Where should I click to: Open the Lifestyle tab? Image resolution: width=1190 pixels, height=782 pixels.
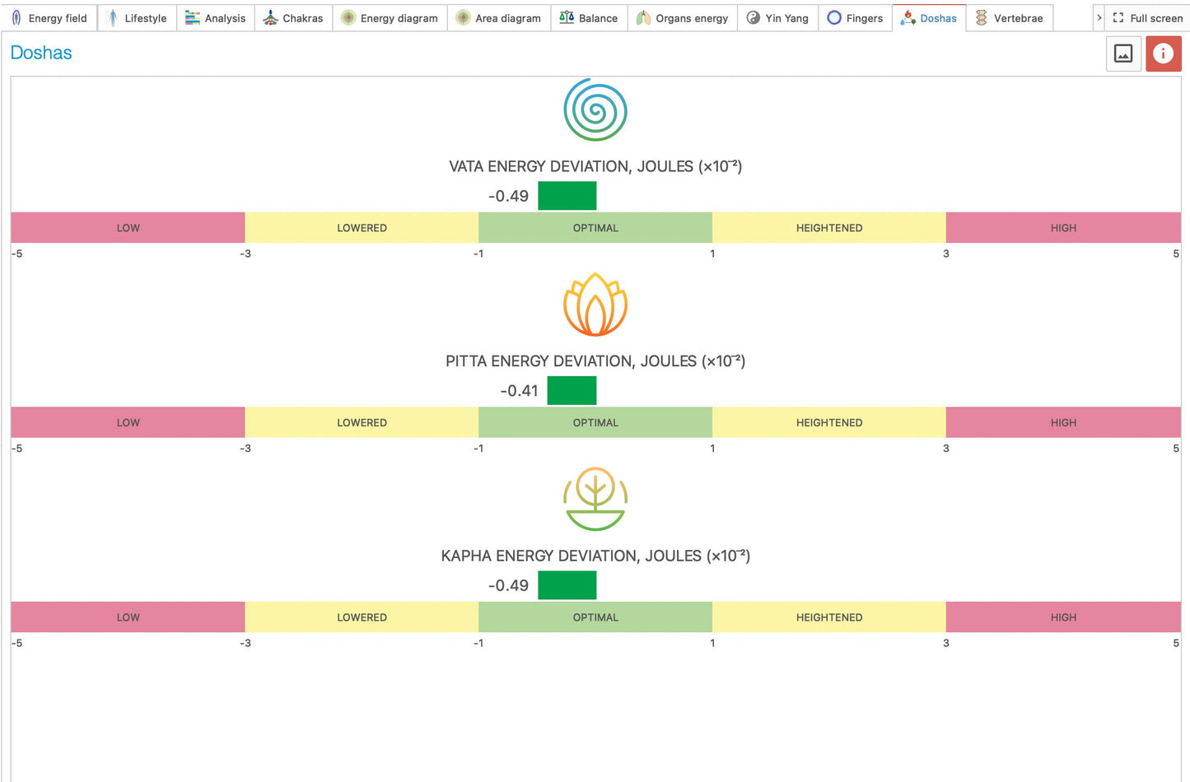pos(137,18)
